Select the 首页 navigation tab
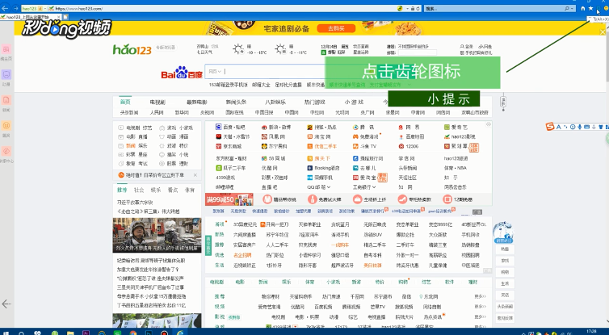 click(125, 102)
